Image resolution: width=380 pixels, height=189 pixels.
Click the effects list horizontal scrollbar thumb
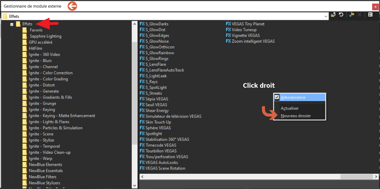(356, 177)
